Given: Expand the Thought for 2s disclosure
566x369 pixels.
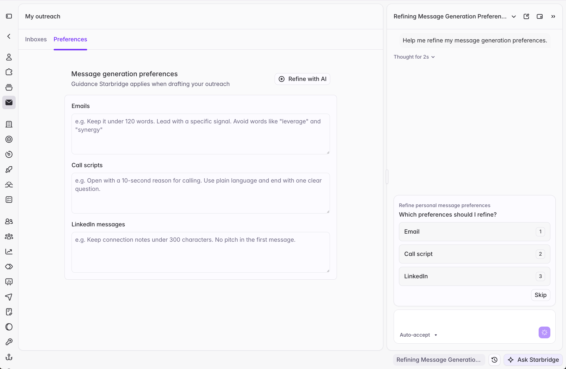Looking at the screenshot, I should (x=414, y=57).
